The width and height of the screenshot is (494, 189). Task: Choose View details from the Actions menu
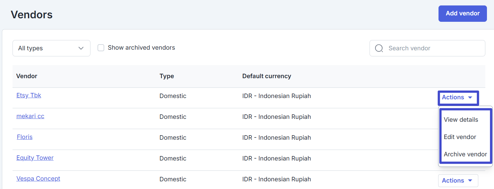click(461, 120)
